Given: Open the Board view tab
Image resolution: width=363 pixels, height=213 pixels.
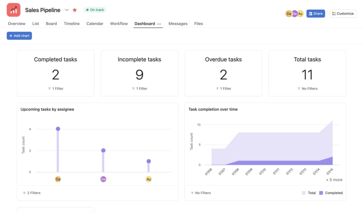Looking at the screenshot, I should click(x=51, y=24).
